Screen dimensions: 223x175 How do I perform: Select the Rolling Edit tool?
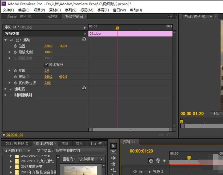pyautogui.click(x=113, y=164)
